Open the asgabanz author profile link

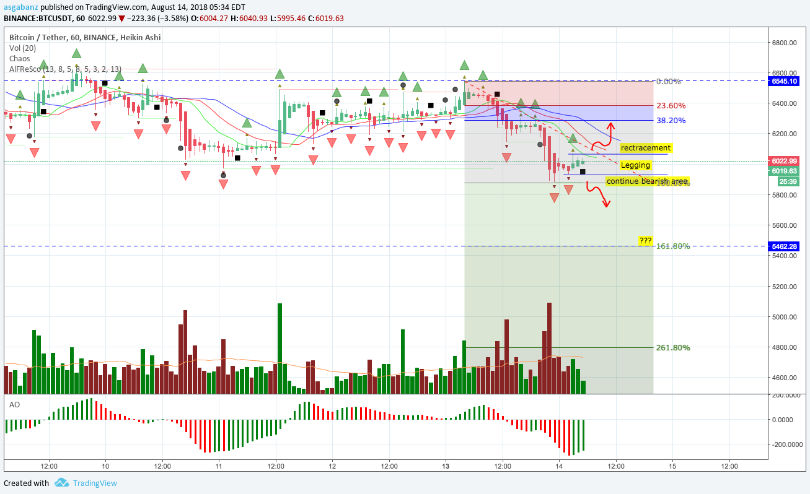pos(20,8)
